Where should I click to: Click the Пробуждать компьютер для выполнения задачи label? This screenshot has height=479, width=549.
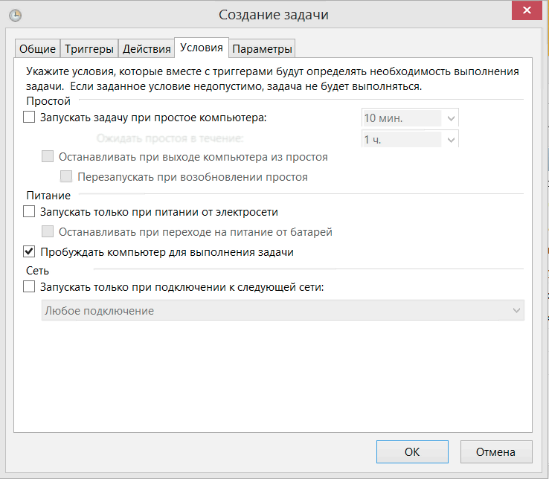point(167,252)
